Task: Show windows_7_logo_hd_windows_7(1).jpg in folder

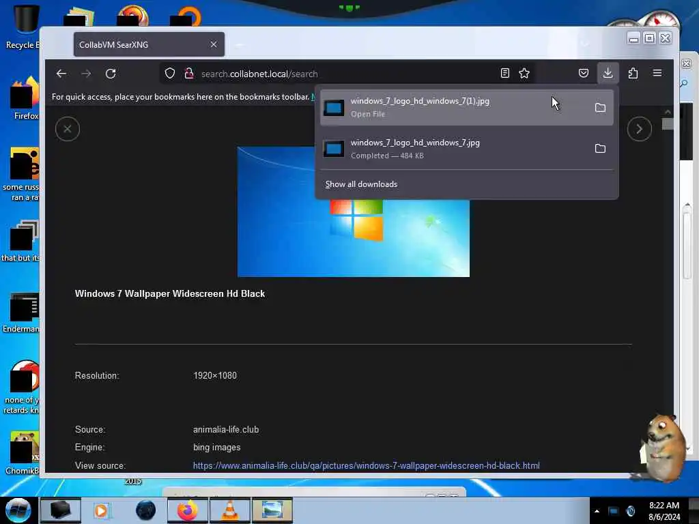Action: [601, 107]
